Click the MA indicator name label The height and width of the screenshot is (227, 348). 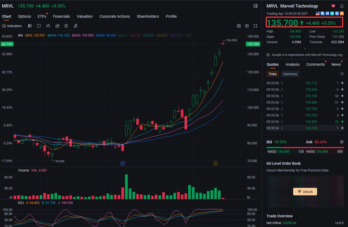click(x=20, y=35)
